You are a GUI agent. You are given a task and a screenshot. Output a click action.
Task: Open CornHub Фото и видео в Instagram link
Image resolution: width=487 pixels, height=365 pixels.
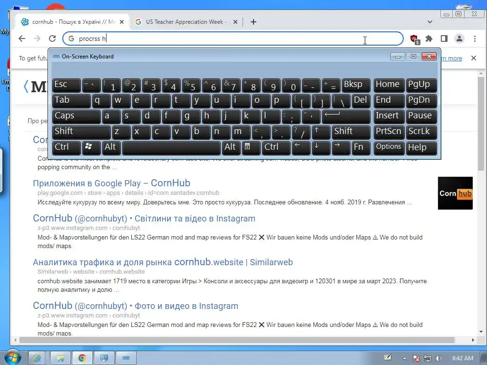(x=136, y=306)
